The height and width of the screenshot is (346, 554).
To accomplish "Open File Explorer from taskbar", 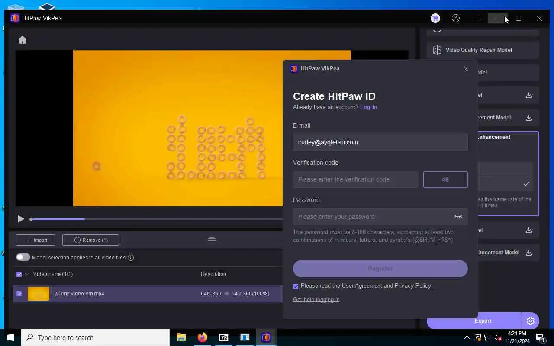I will point(181,337).
